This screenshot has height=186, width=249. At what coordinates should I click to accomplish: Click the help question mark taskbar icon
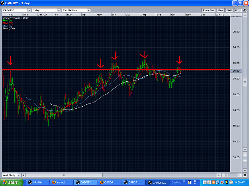tap(190, 182)
